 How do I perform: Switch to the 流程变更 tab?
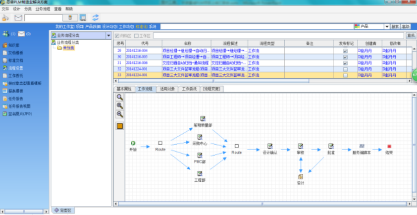211,89
